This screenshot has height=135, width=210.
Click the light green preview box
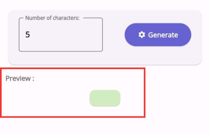pos(105,98)
